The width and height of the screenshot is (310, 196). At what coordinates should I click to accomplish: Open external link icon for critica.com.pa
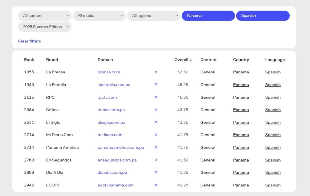[x=156, y=110]
